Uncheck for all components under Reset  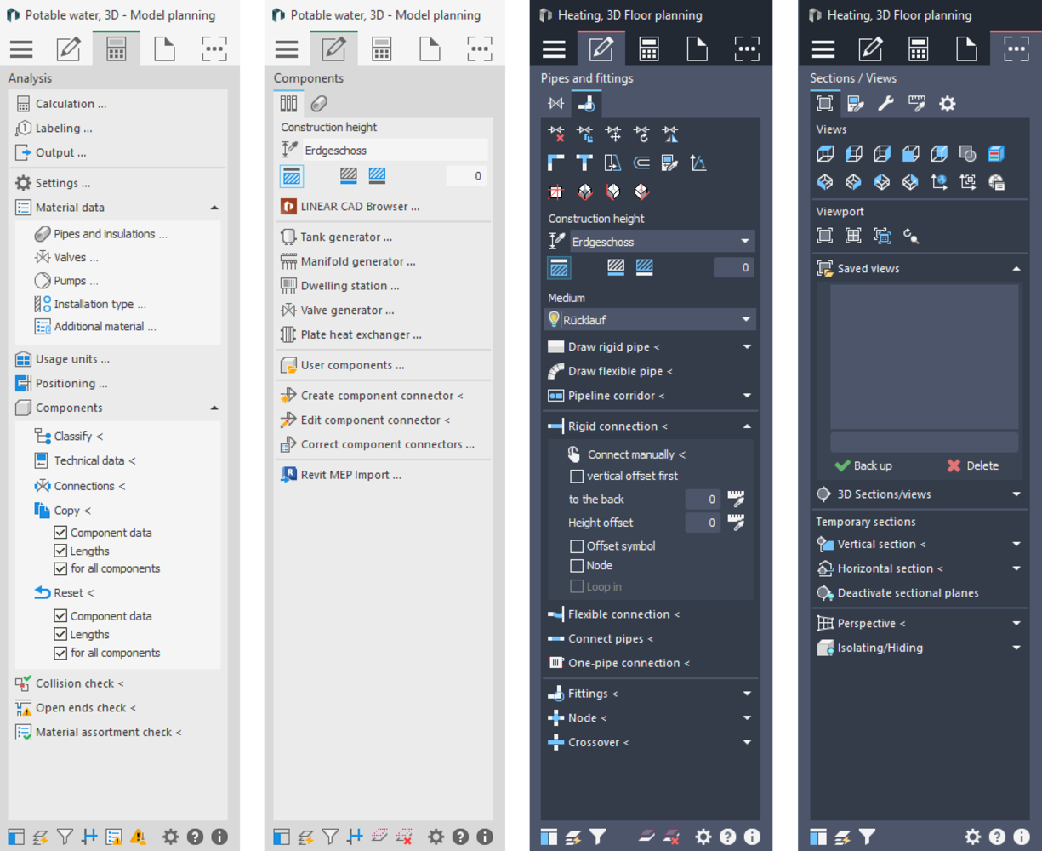pyautogui.click(x=60, y=653)
